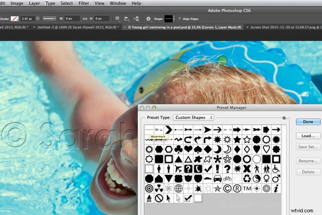Open the Preset Manager gear menu
This screenshot has height=215, width=322.
pyautogui.click(x=284, y=118)
